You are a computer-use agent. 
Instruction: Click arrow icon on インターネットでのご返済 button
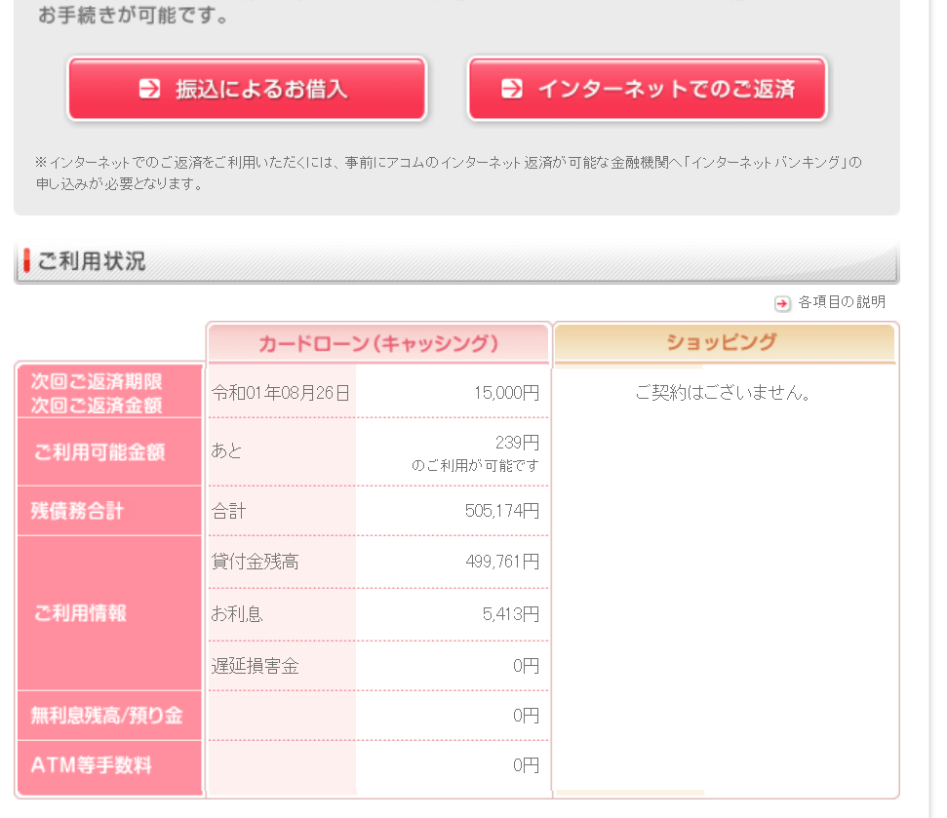[x=512, y=89]
